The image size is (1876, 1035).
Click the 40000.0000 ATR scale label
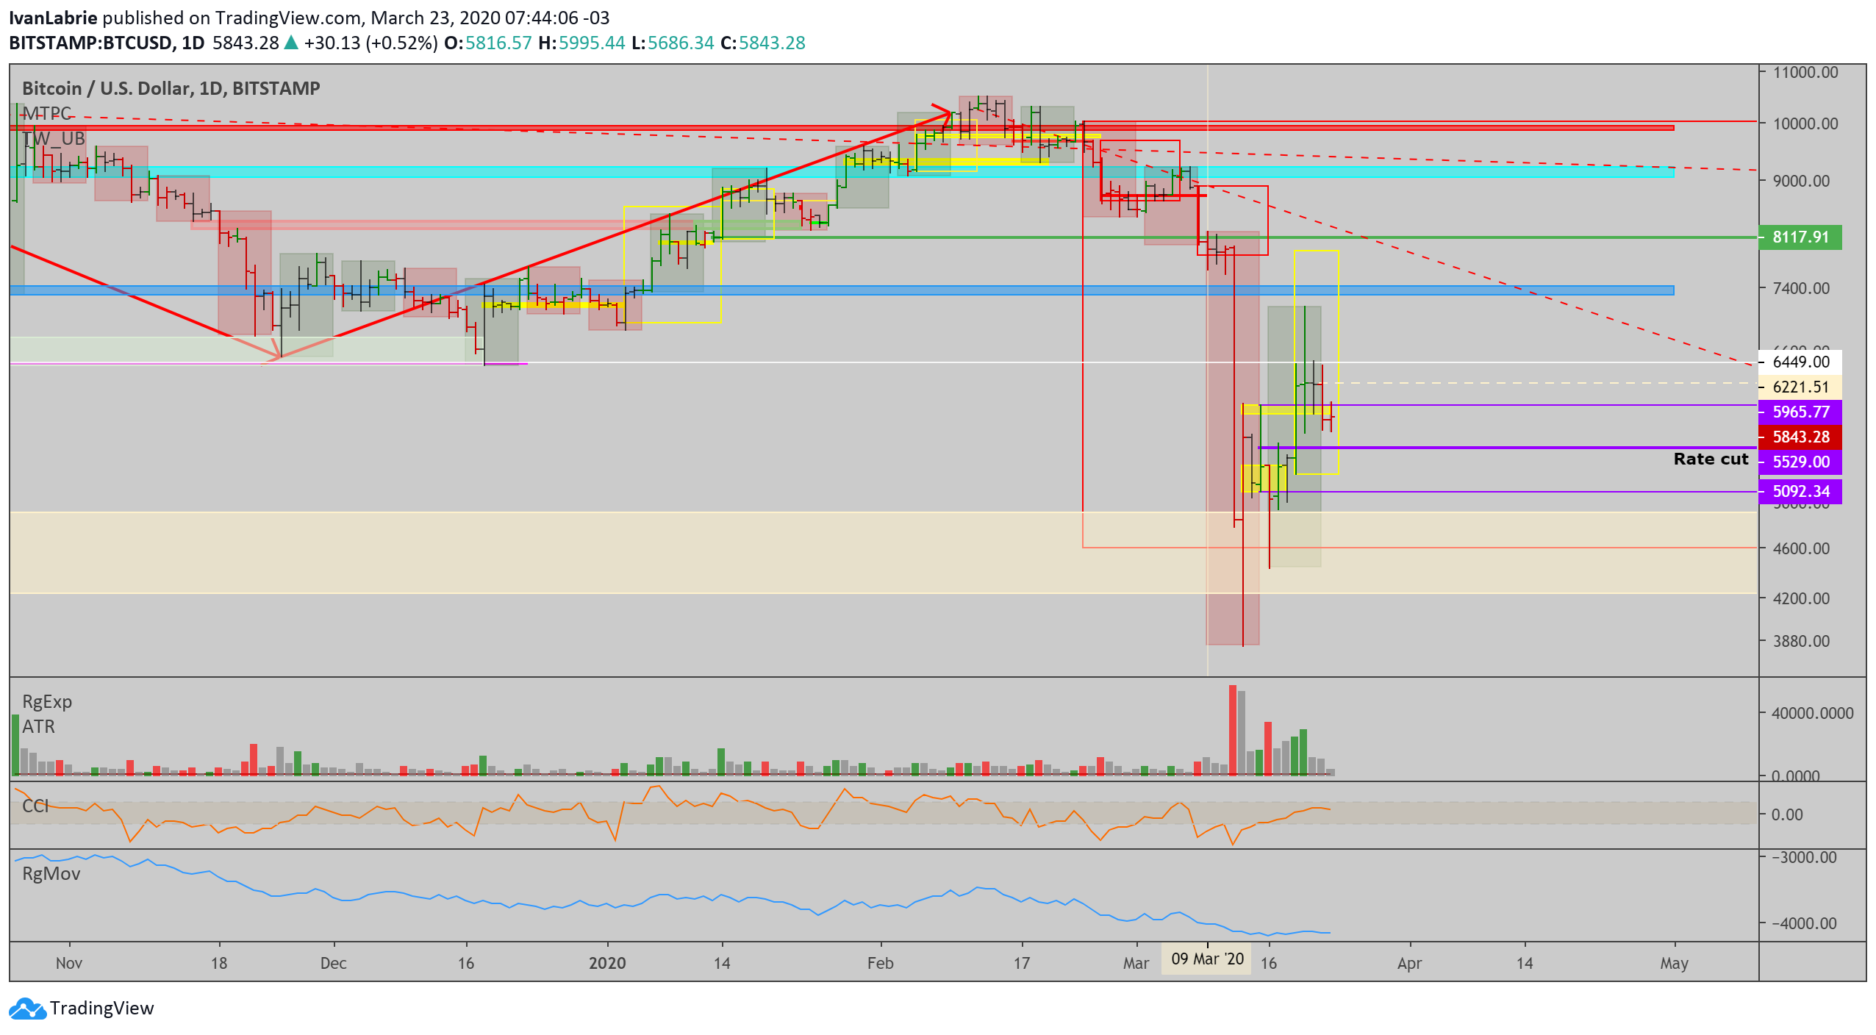click(1812, 713)
